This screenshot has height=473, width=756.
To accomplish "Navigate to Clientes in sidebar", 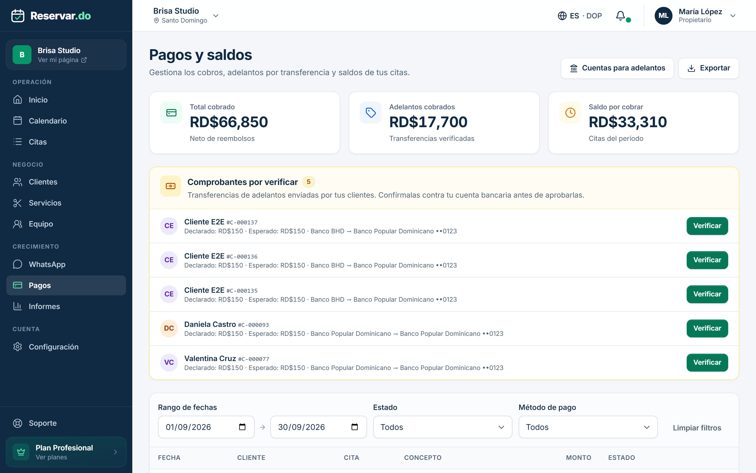I will (66, 182).
